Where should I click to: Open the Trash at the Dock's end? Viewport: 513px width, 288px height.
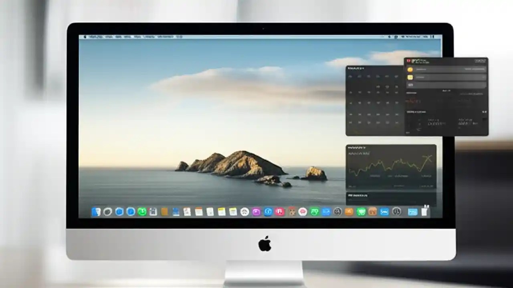[424, 212]
